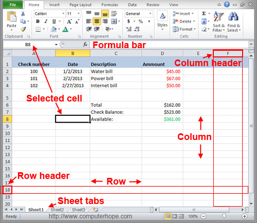Open the font size 11 dropdown
The width and height of the screenshot is (257, 223).
(x=79, y=13)
